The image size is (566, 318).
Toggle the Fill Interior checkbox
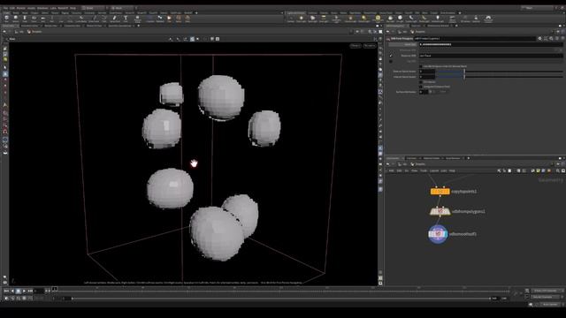click(421, 82)
